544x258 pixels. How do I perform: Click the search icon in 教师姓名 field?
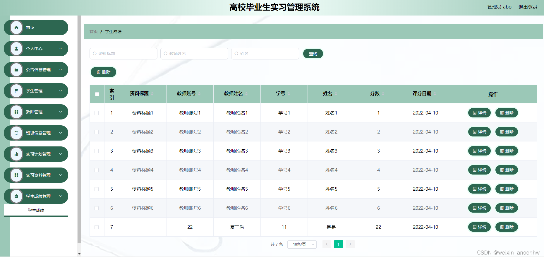point(166,54)
